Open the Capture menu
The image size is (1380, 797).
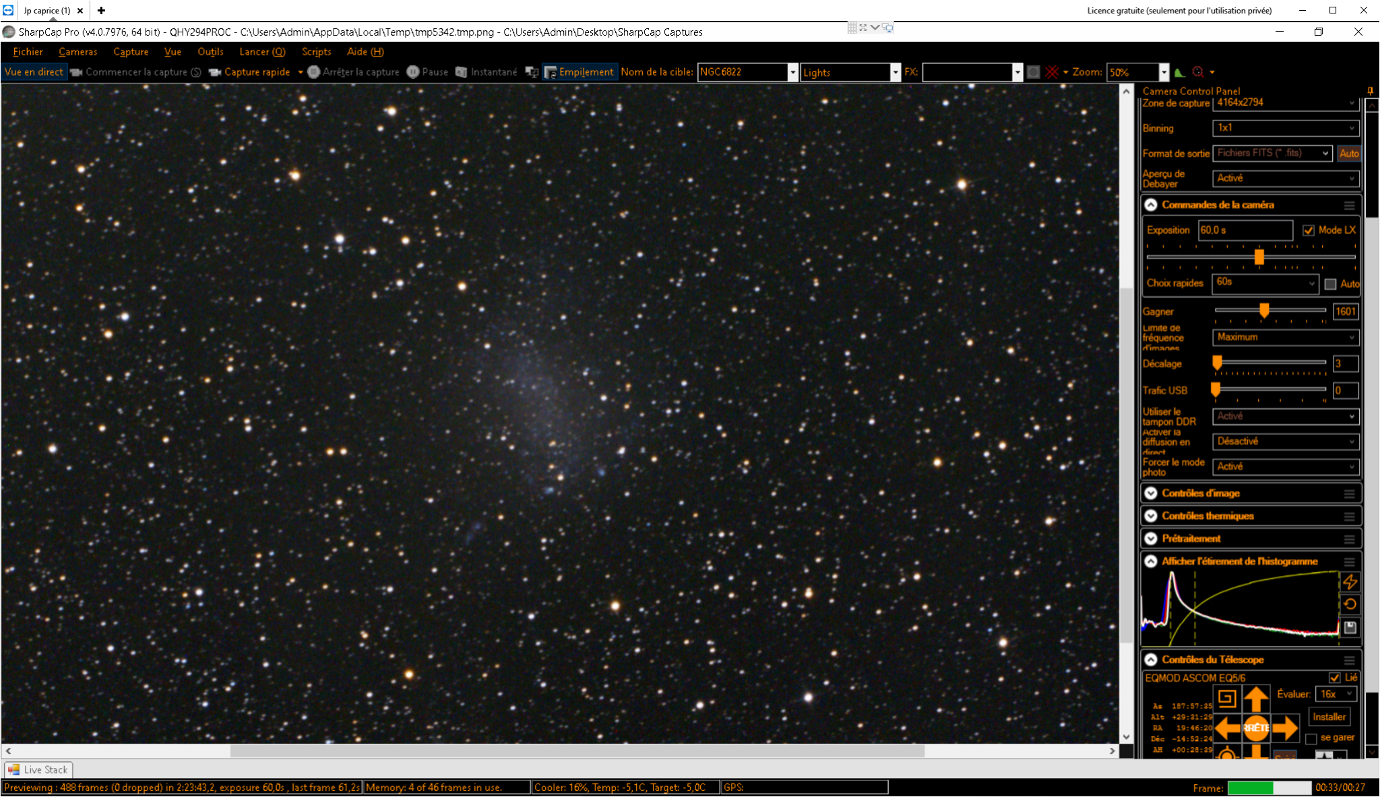click(x=131, y=52)
